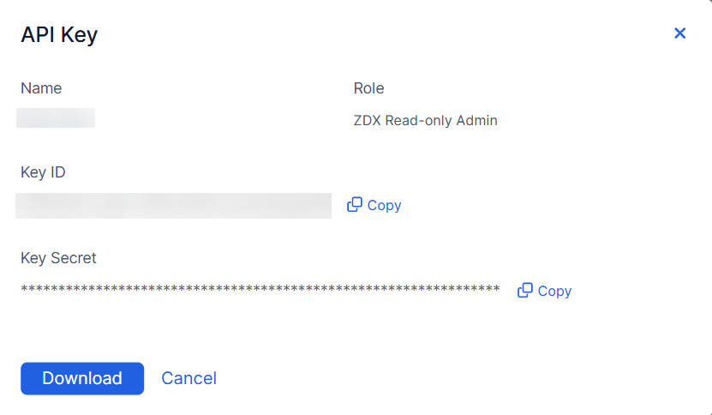Click the copy icon beside Key ID
The image size is (712, 415).
pos(354,205)
